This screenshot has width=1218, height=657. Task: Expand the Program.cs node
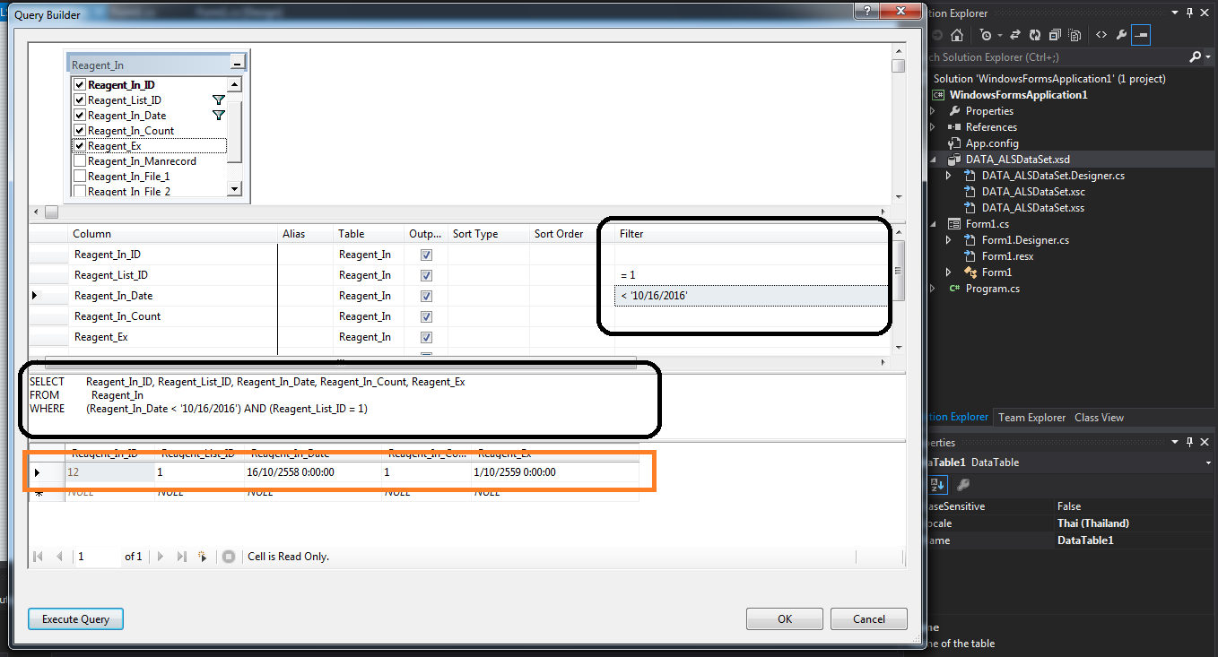pos(933,289)
